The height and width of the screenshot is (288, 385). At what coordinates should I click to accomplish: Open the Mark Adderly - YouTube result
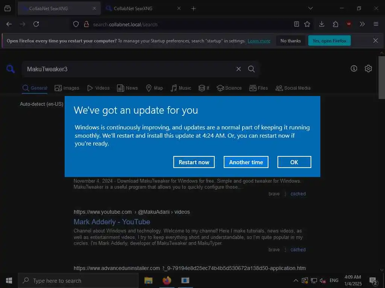[112, 222]
